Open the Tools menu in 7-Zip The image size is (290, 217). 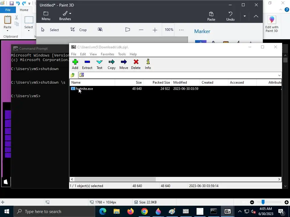tap(122, 54)
